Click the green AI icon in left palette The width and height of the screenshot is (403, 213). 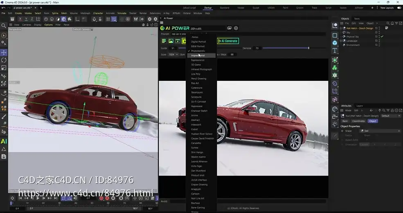[x=4, y=141]
